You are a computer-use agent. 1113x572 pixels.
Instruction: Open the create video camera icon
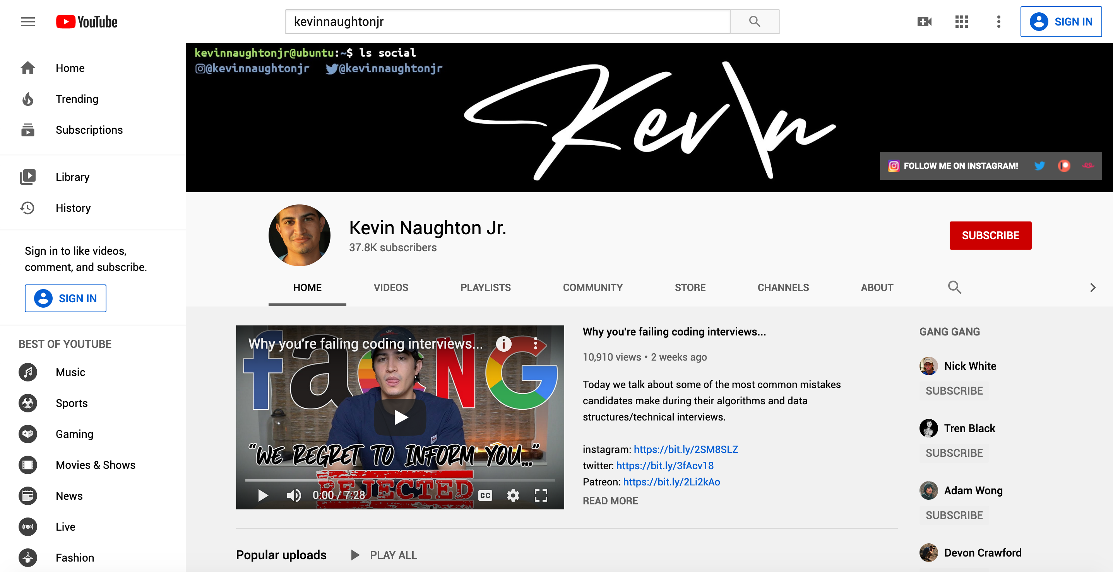924,22
